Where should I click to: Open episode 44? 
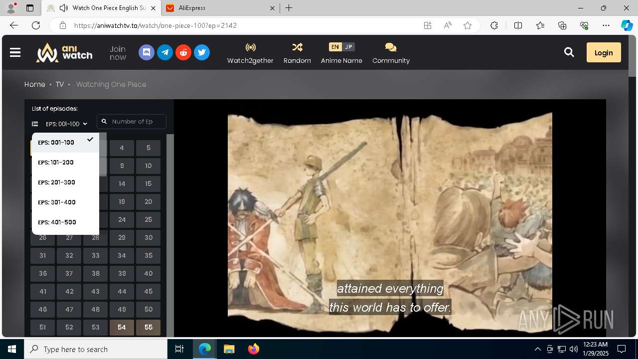[x=122, y=292]
